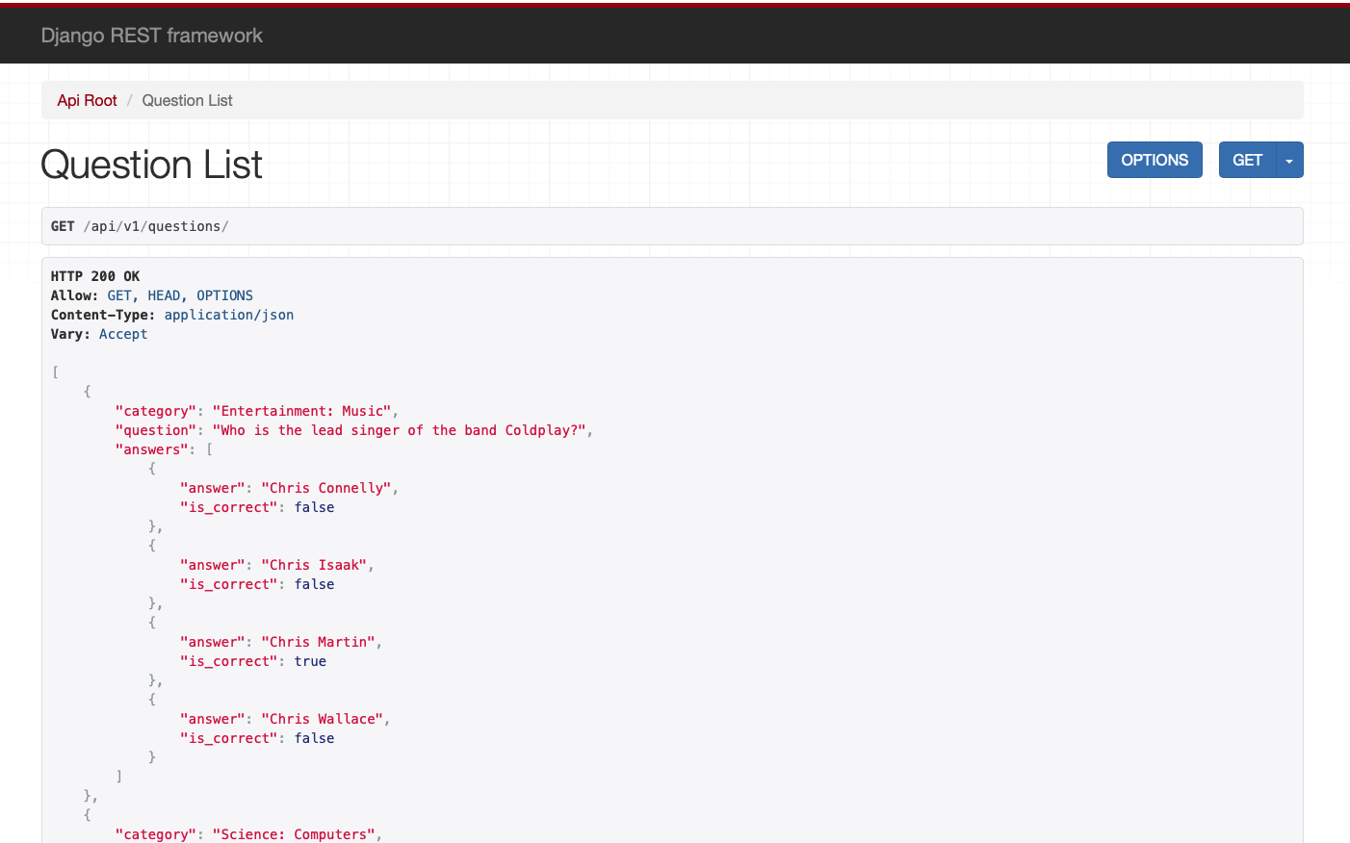
Task: Click the "Chris Wallace" answer string
Action: tap(322, 719)
